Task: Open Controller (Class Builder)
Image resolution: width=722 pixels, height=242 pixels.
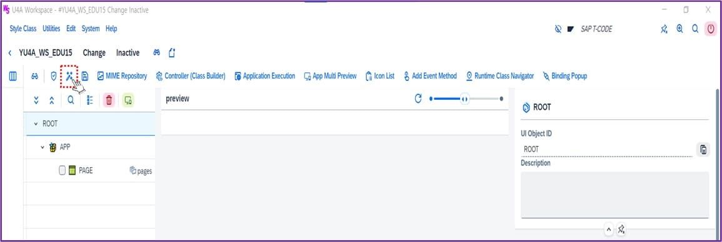Action: 191,76
